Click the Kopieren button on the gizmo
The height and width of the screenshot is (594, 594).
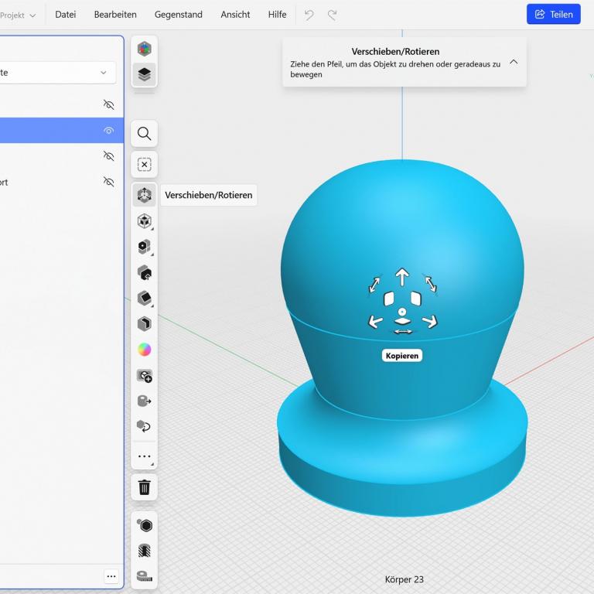[x=402, y=356]
